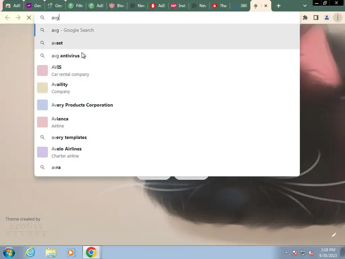Viewport: 345px width, 259px height.
Task: Click the address bar containing 'avg'
Action: pyautogui.click(x=167, y=18)
